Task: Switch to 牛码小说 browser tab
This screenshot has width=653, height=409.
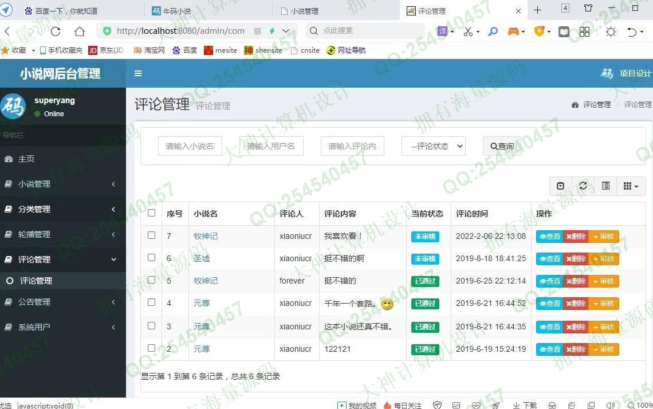Action: 209,11
